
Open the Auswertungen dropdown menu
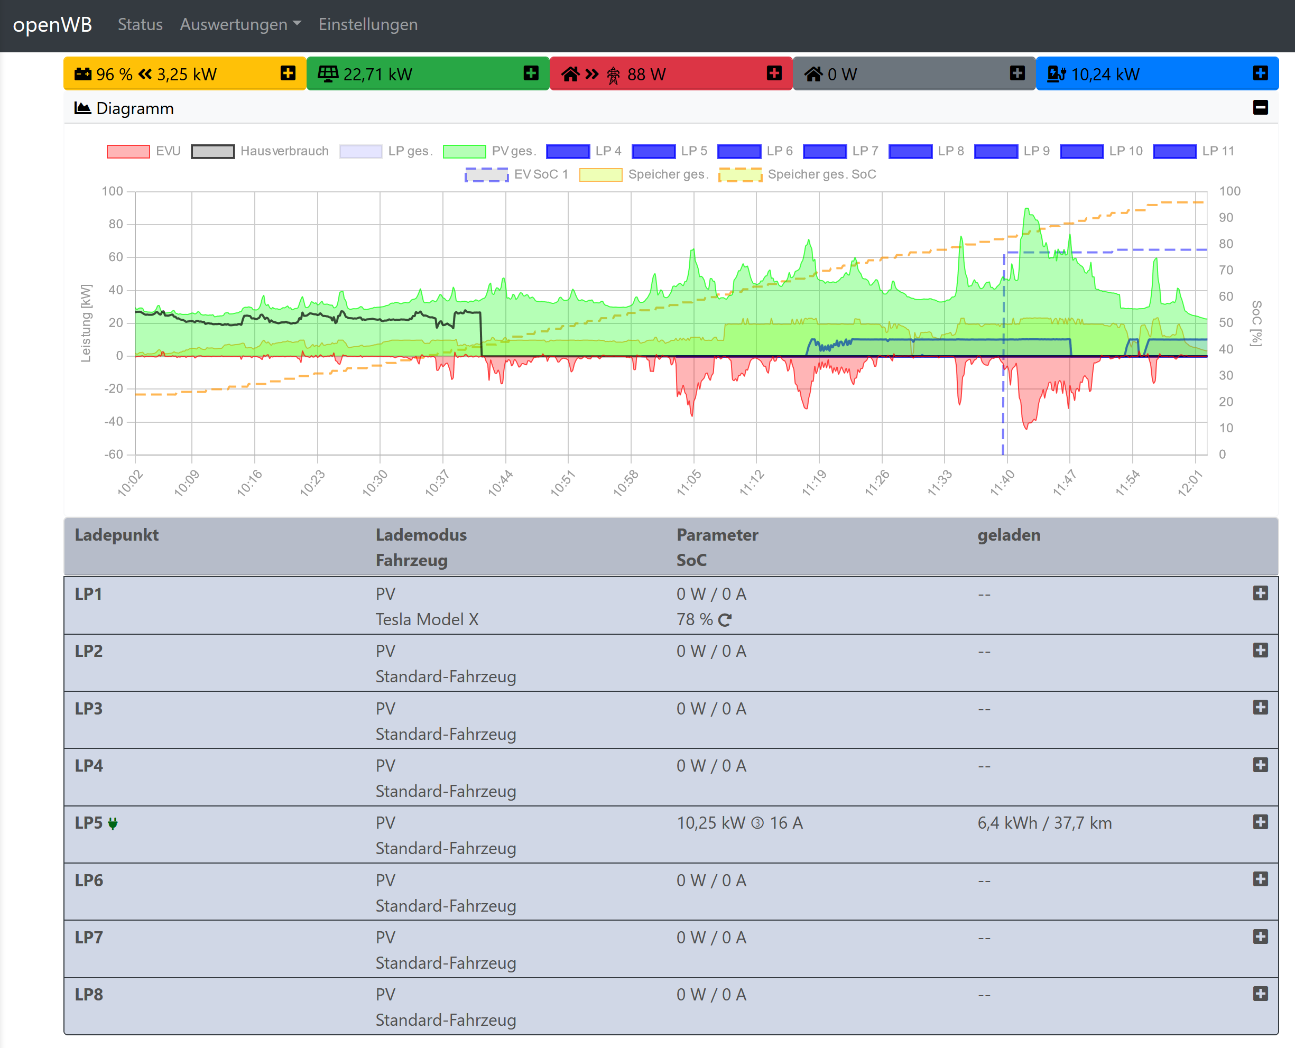(x=239, y=25)
